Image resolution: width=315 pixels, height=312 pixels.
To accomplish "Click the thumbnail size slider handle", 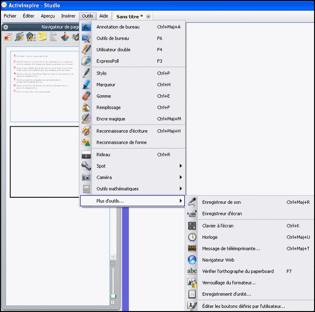I will pyautogui.click(x=113, y=296).
